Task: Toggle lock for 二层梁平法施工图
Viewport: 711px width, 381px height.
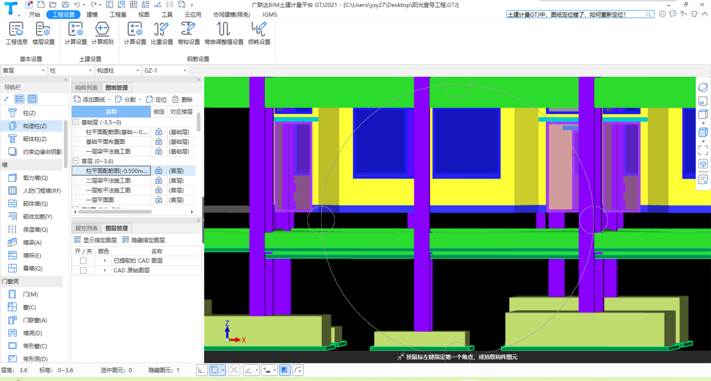Action: [158, 181]
